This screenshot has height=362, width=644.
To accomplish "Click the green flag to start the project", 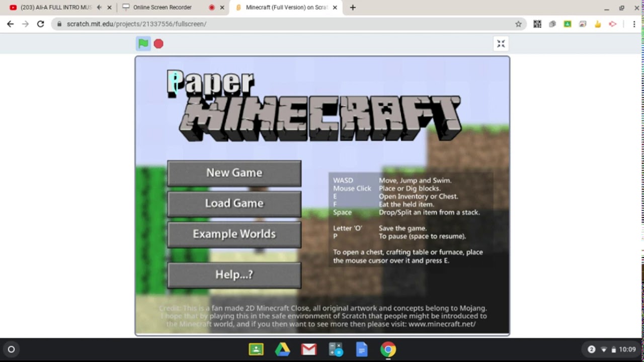I will pos(143,44).
